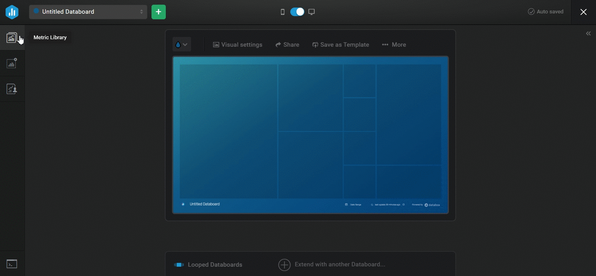Open the third sidebar chart-with-person icon
The width and height of the screenshot is (596, 276).
pos(12,89)
